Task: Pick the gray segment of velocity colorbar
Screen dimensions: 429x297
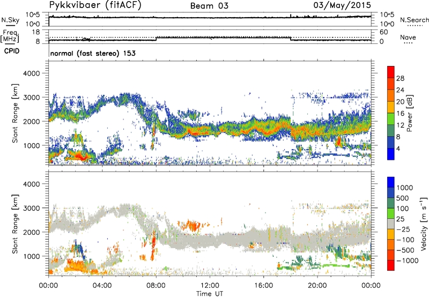Action: 391,224
